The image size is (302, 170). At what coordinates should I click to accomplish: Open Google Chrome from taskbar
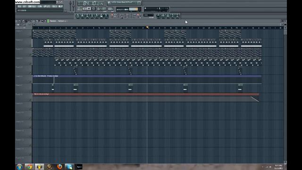click(x=29, y=167)
